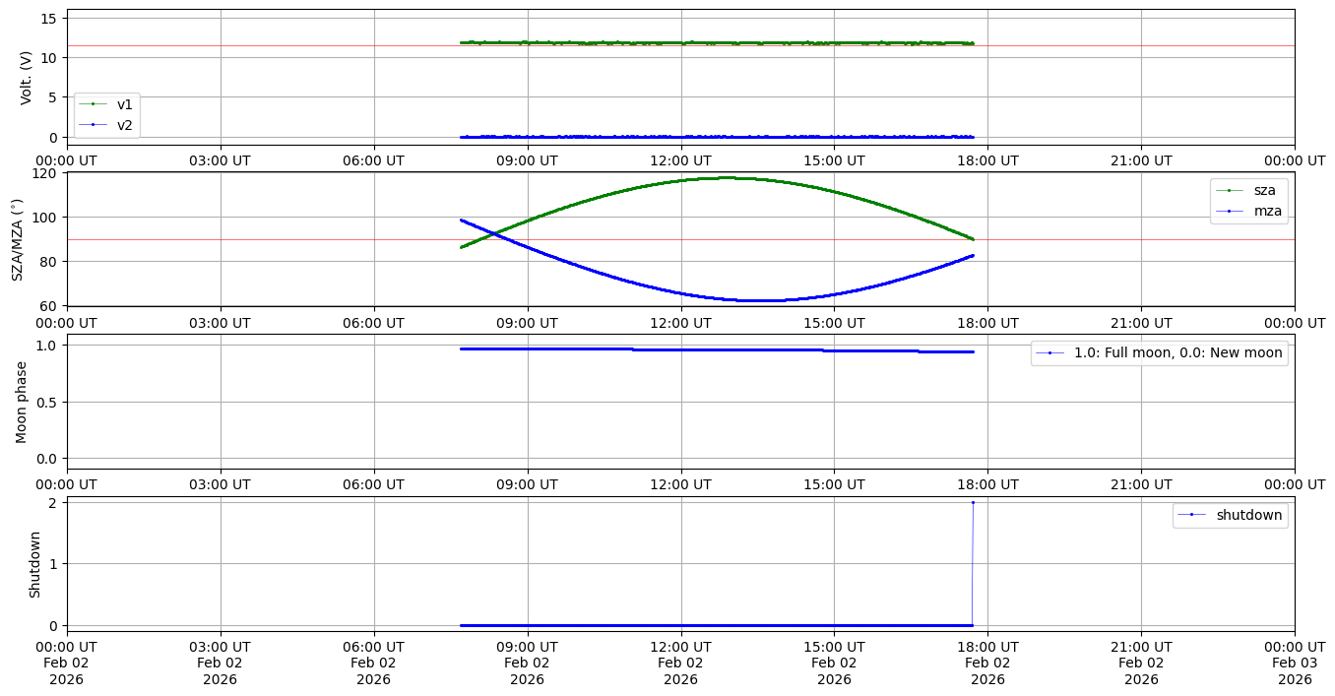
Task: Select the sza legend entry
Action: pos(1249,190)
